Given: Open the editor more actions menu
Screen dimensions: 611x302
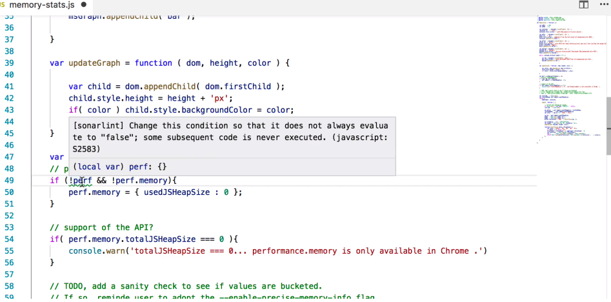Looking at the screenshot, I should (605, 5).
